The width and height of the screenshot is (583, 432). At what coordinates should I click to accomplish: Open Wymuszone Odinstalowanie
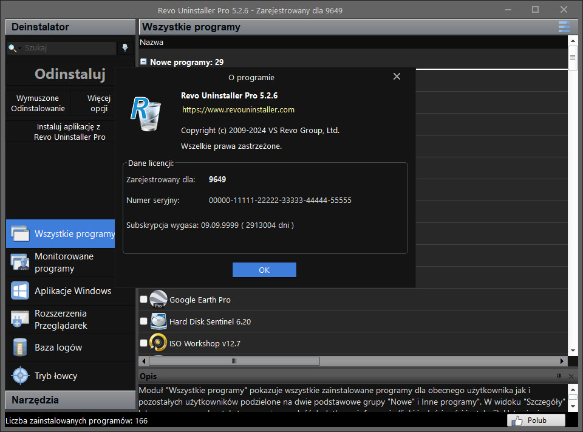38,103
